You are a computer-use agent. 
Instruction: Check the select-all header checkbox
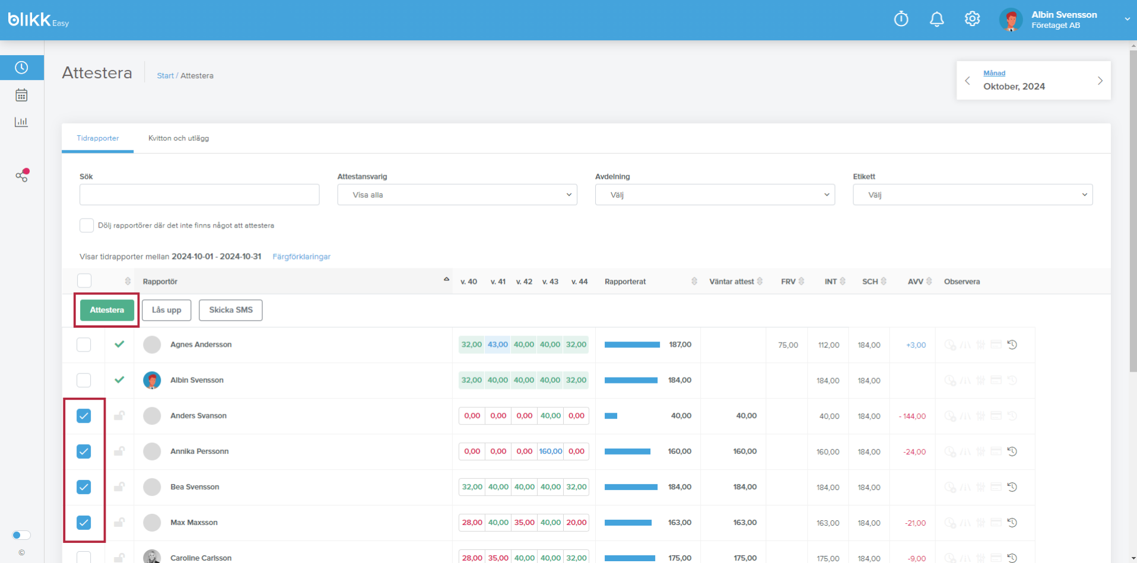[84, 281]
